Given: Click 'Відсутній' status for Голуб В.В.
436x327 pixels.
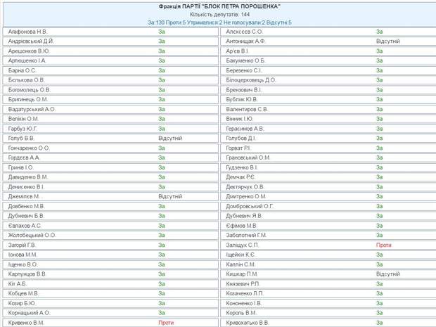Looking at the screenshot, I should click(170, 139).
